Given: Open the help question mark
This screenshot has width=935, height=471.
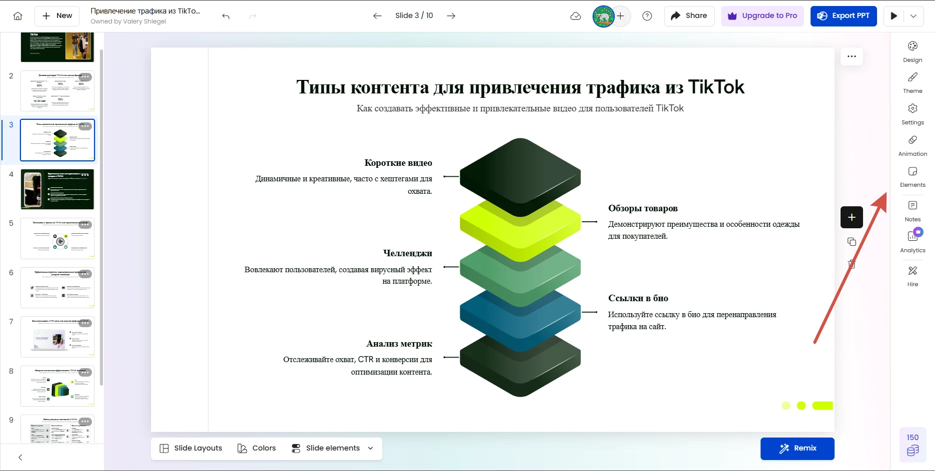Looking at the screenshot, I should (647, 16).
